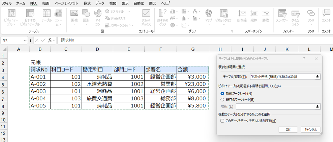This screenshot has width=333, height=142.
Task: Switch to the 描画 tab
Action: click(46, 3)
